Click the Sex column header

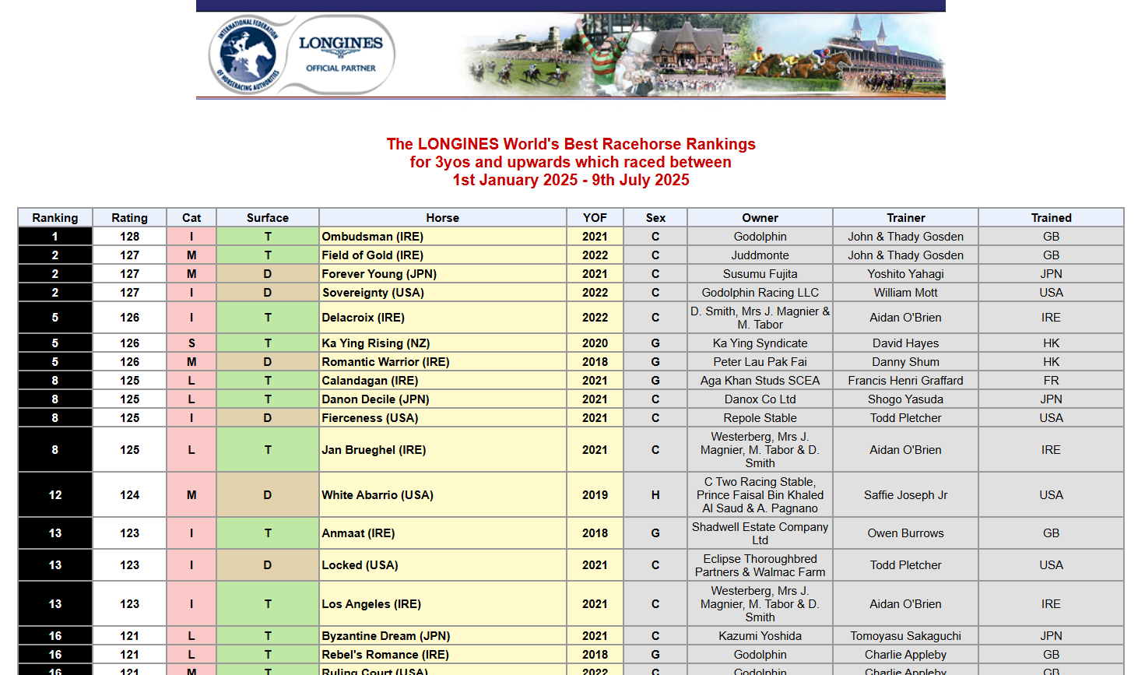coord(655,218)
